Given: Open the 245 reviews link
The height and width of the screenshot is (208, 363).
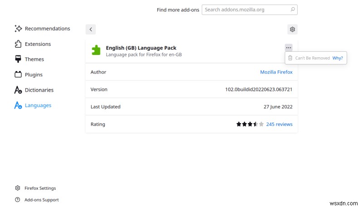Looking at the screenshot, I should point(279,124).
